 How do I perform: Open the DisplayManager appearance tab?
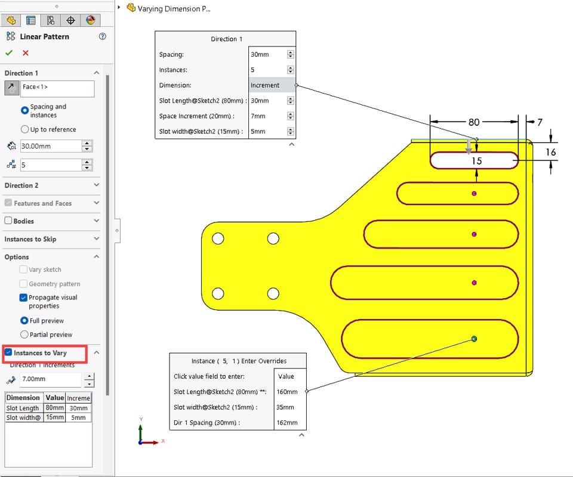[x=90, y=20]
